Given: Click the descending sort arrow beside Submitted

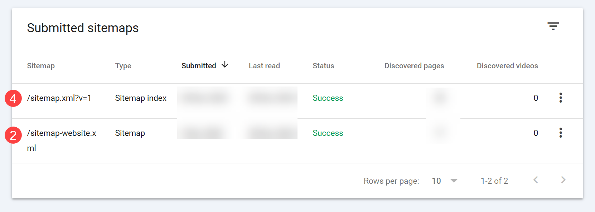Looking at the screenshot, I should tap(225, 65).
